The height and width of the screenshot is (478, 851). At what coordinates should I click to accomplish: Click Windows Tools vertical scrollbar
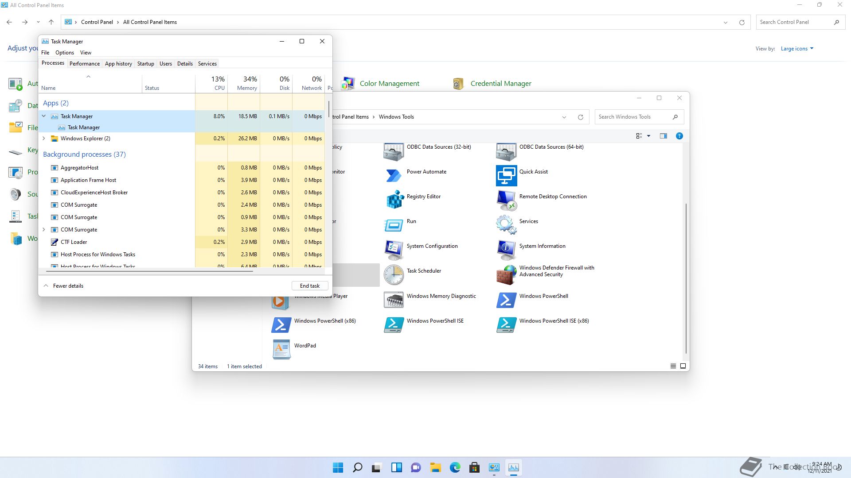coord(686,278)
